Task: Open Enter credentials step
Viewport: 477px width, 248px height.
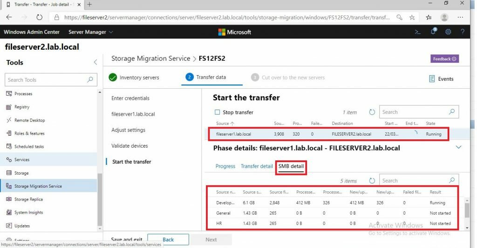Action: point(130,98)
